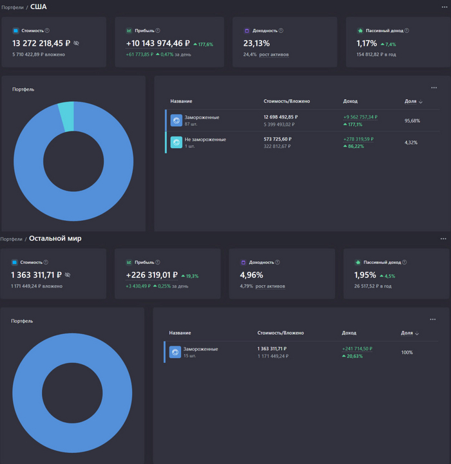Click help icon next to Прибыль in Остальной мир
Viewport: 451px width, 464px height.
pyautogui.click(x=158, y=262)
